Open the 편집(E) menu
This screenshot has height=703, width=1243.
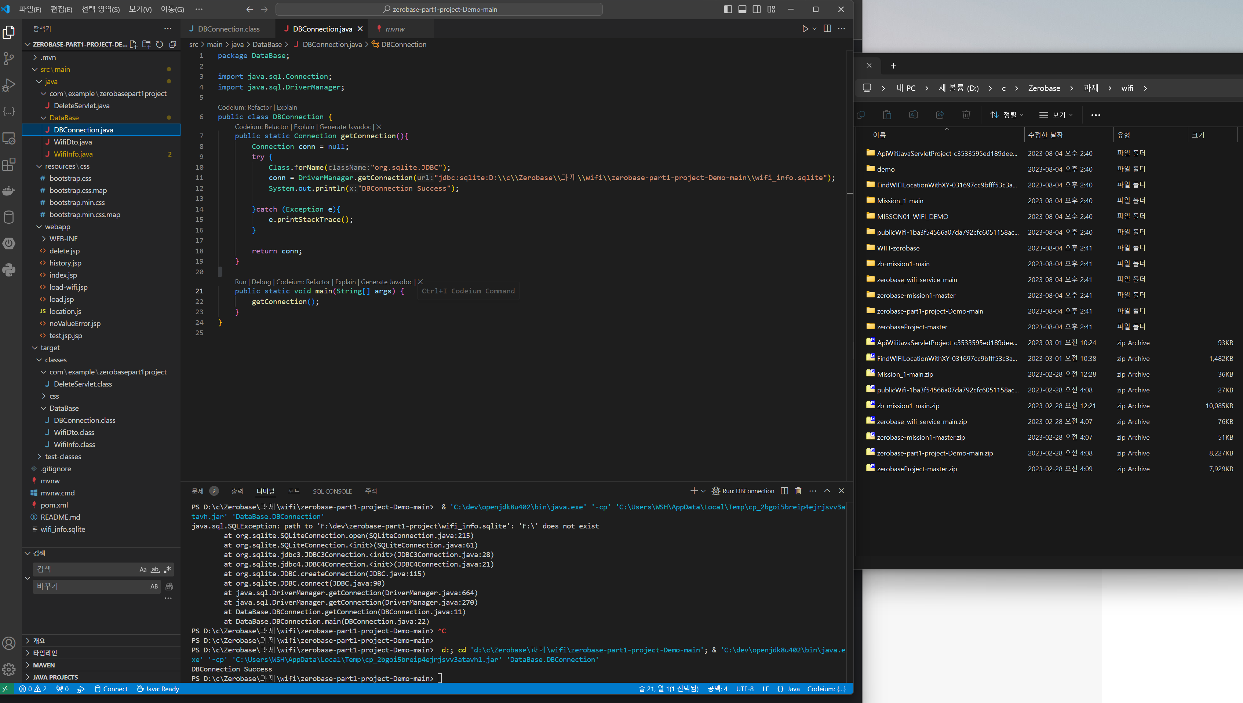click(61, 9)
